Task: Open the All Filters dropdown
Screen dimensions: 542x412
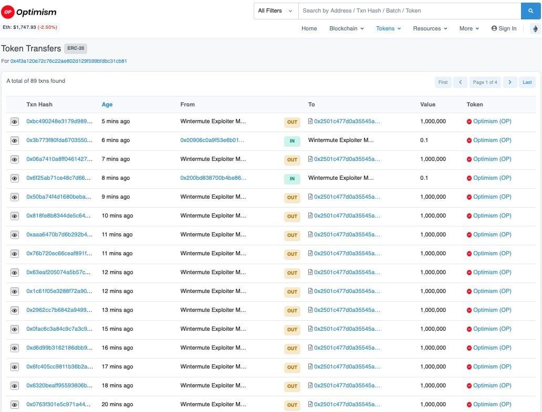Action: coord(276,10)
